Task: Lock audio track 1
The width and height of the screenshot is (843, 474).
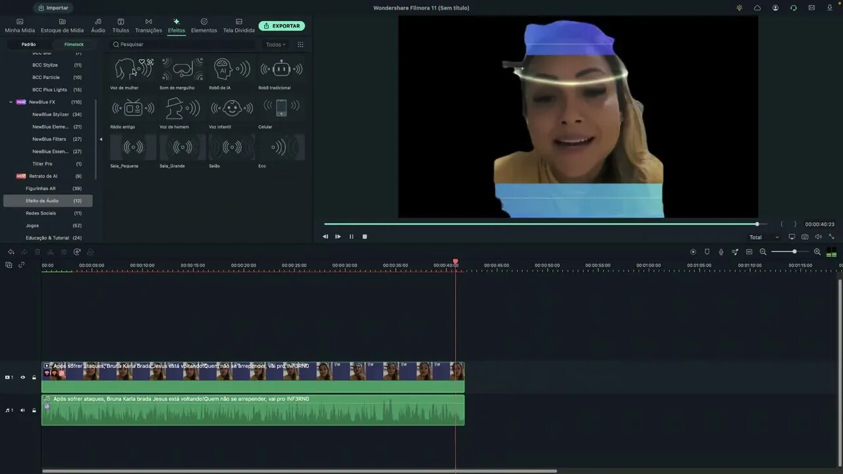Action: coord(34,410)
